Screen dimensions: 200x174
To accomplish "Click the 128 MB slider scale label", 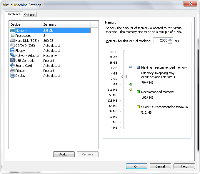I will point(112,101).
